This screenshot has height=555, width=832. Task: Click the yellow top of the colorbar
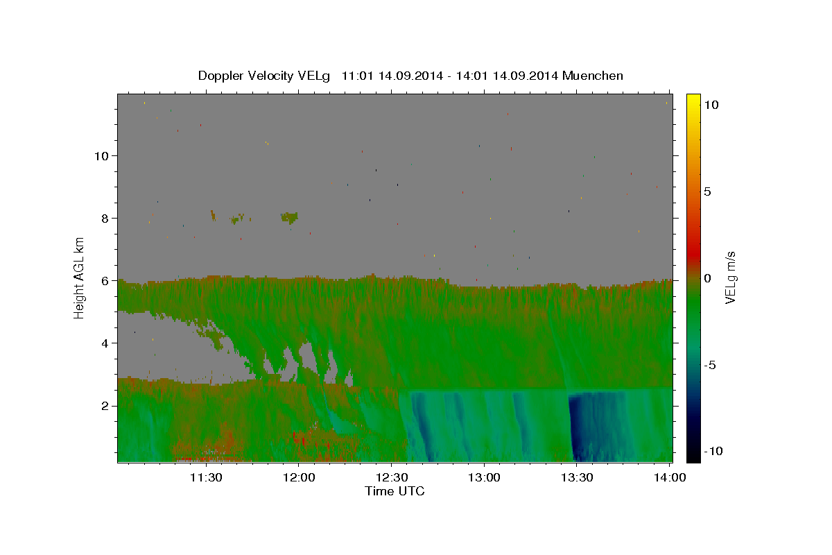[693, 99]
